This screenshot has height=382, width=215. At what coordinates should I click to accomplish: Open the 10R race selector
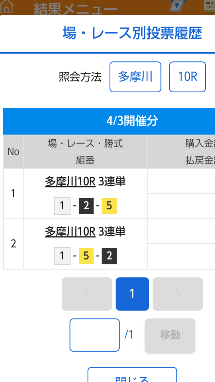click(x=188, y=77)
